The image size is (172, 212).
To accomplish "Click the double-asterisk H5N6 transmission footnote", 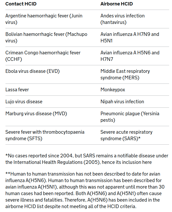I will pyautogui.click(x=87, y=190).
